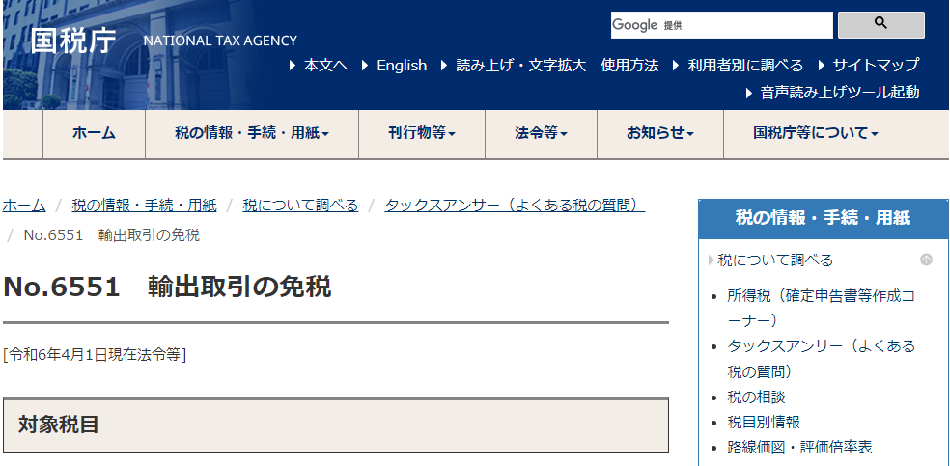Screen dimensions: 950x466
Task: Click the page title No.6551 輸出取引の免税
Action: (x=167, y=287)
